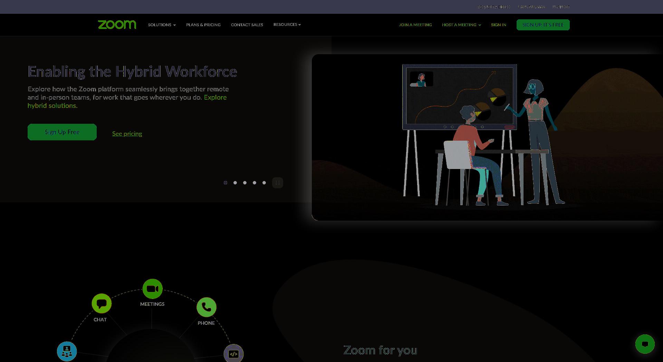Screen dimensions: 663x362
Task: Expand the Solutions dropdown menu
Action: point(162,25)
